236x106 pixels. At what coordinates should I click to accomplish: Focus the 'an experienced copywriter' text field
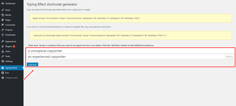click(126, 57)
